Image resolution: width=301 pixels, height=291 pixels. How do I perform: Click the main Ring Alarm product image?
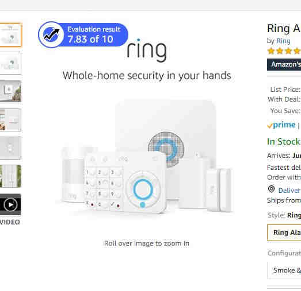(147, 155)
